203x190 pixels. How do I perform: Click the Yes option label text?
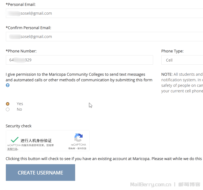coord(20,104)
